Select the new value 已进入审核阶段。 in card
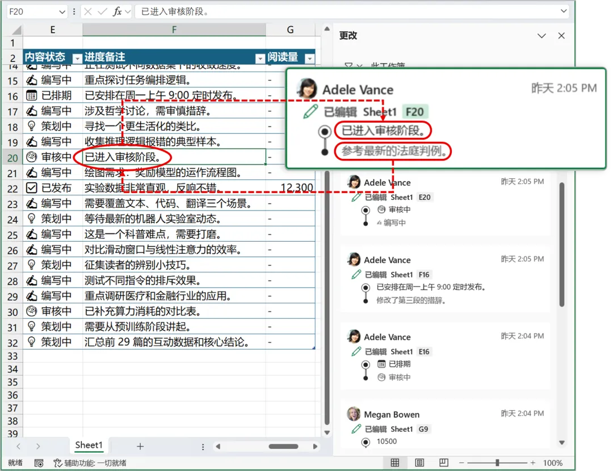This screenshot has width=613, height=471. (x=383, y=131)
